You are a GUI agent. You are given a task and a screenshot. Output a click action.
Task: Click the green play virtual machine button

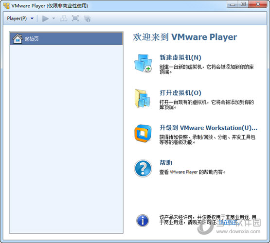45,18
